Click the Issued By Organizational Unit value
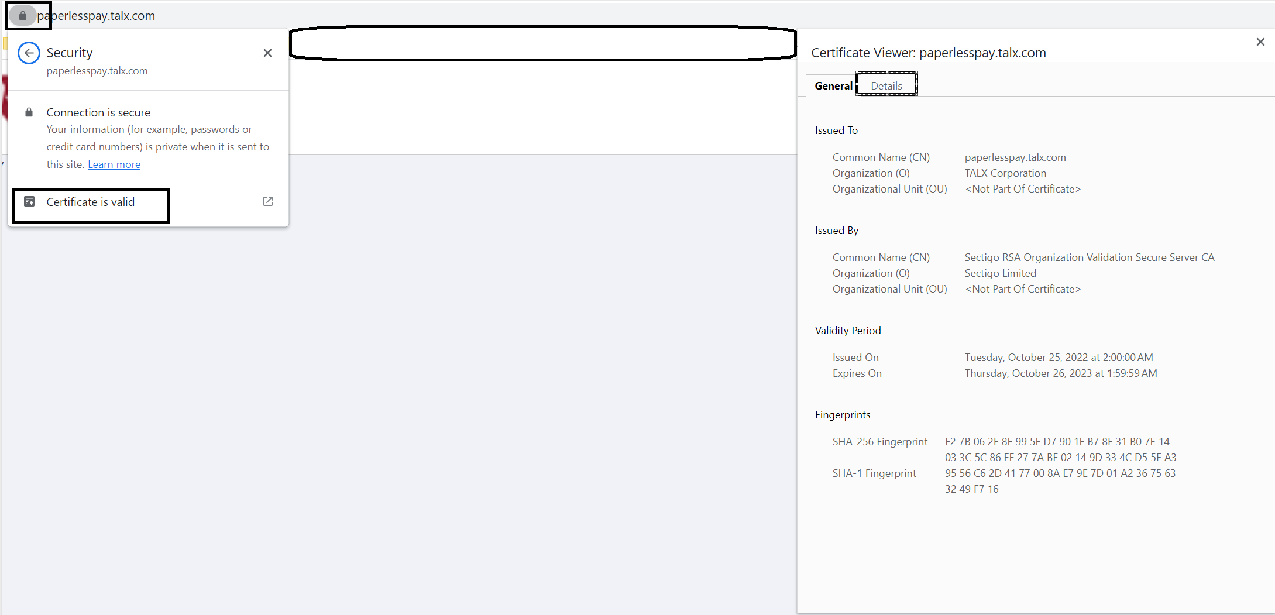1275x615 pixels. coord(1023,289)
